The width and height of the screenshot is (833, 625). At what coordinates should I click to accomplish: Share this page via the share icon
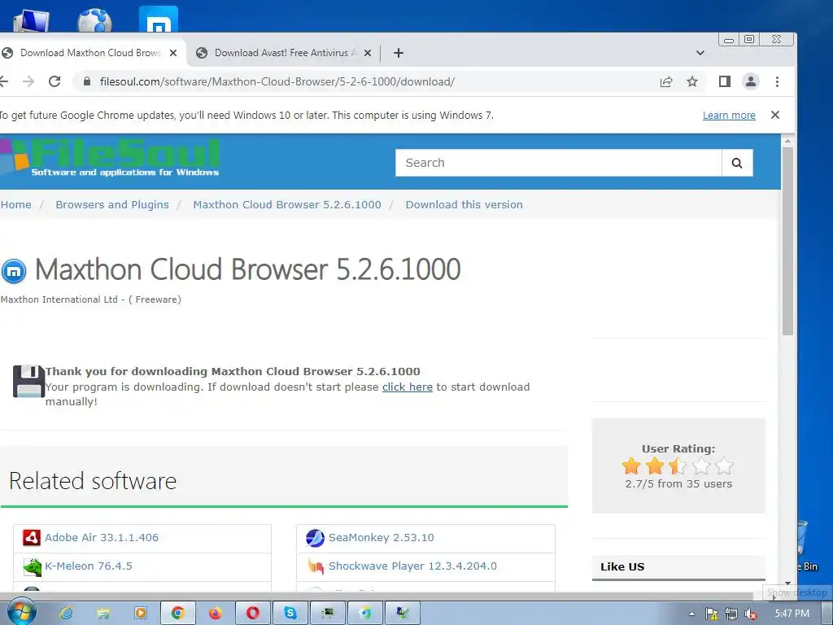(x=666, y=81)
